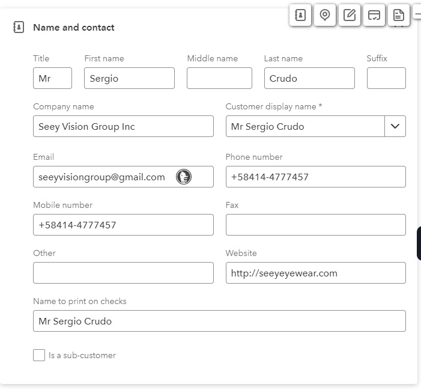Open the Additional info document icon

click(399, 15)
